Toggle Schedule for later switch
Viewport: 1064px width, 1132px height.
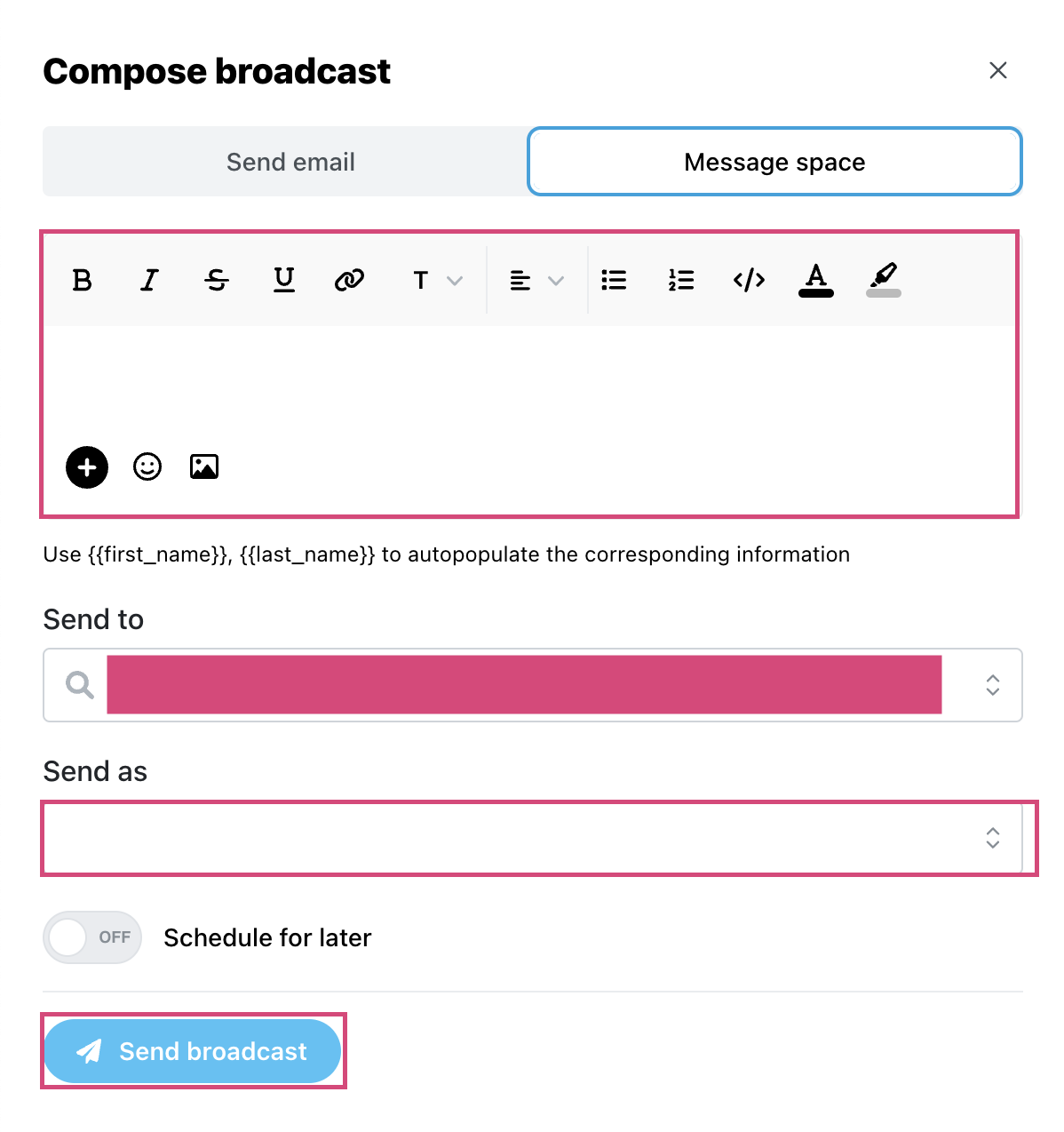tap(92, 937)
